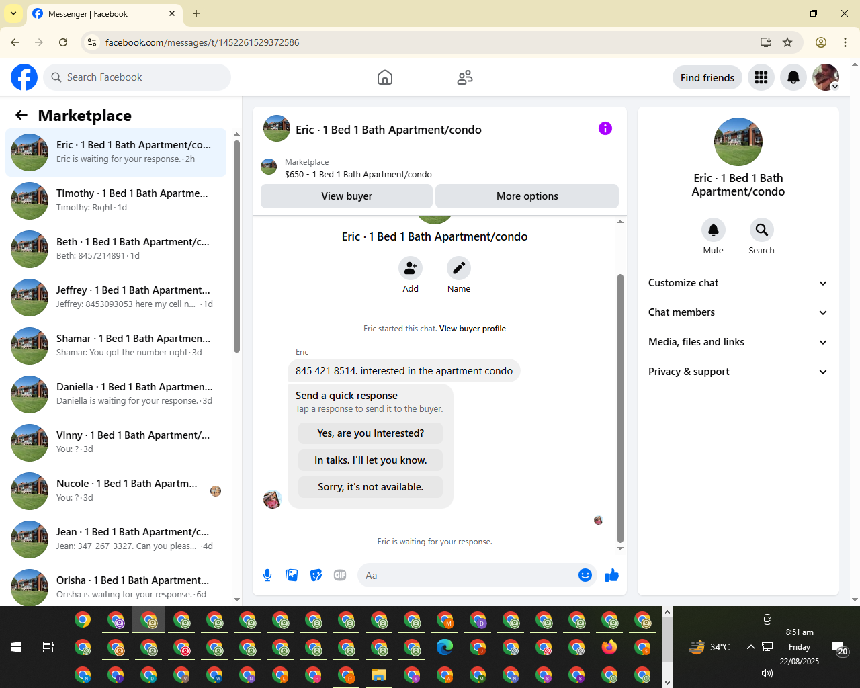
Task: Attach a file photo icon
Action: [292, 575]
